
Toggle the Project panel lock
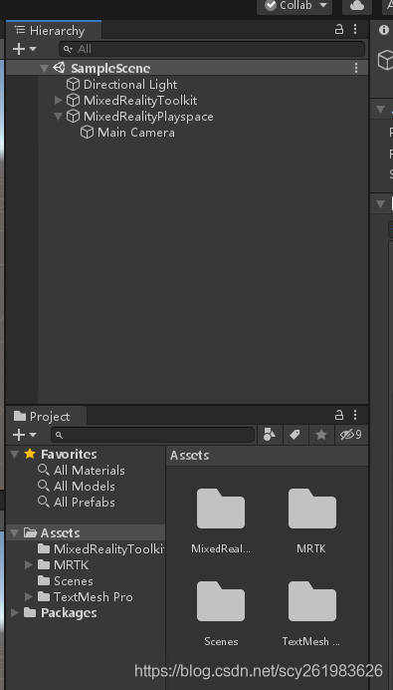(339, 415)
